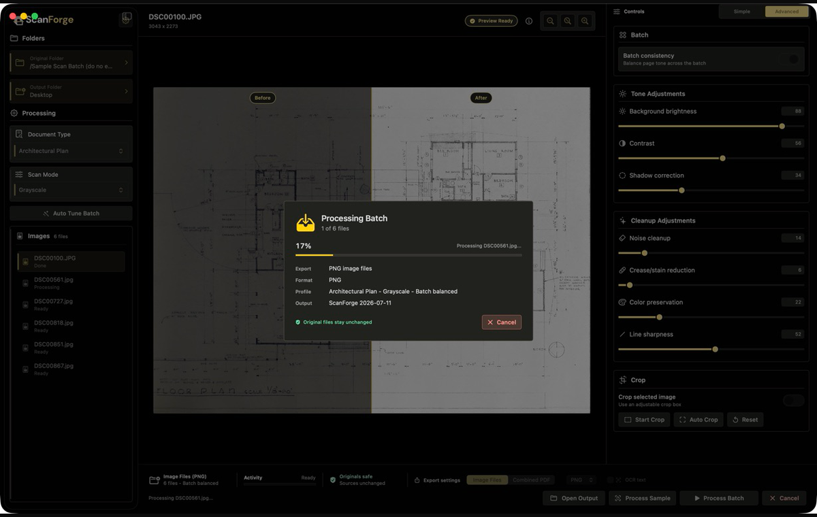The image size is (817, 517).
Task: Click the Originals safe shield icon
Action: (333, 480)
